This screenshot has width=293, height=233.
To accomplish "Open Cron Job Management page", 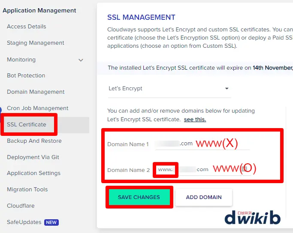I will point(38,108).
